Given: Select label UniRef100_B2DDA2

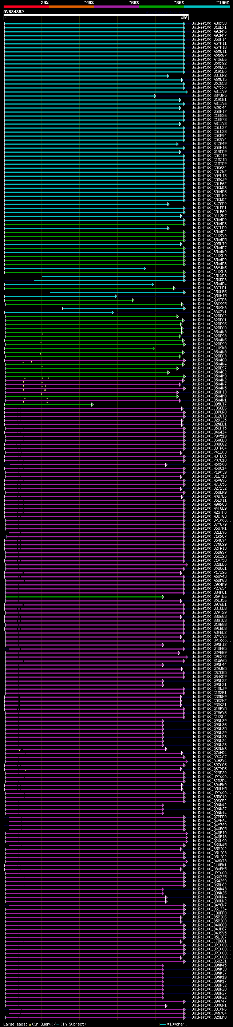Looking at the screenshot, I should [x=209, y=316].
